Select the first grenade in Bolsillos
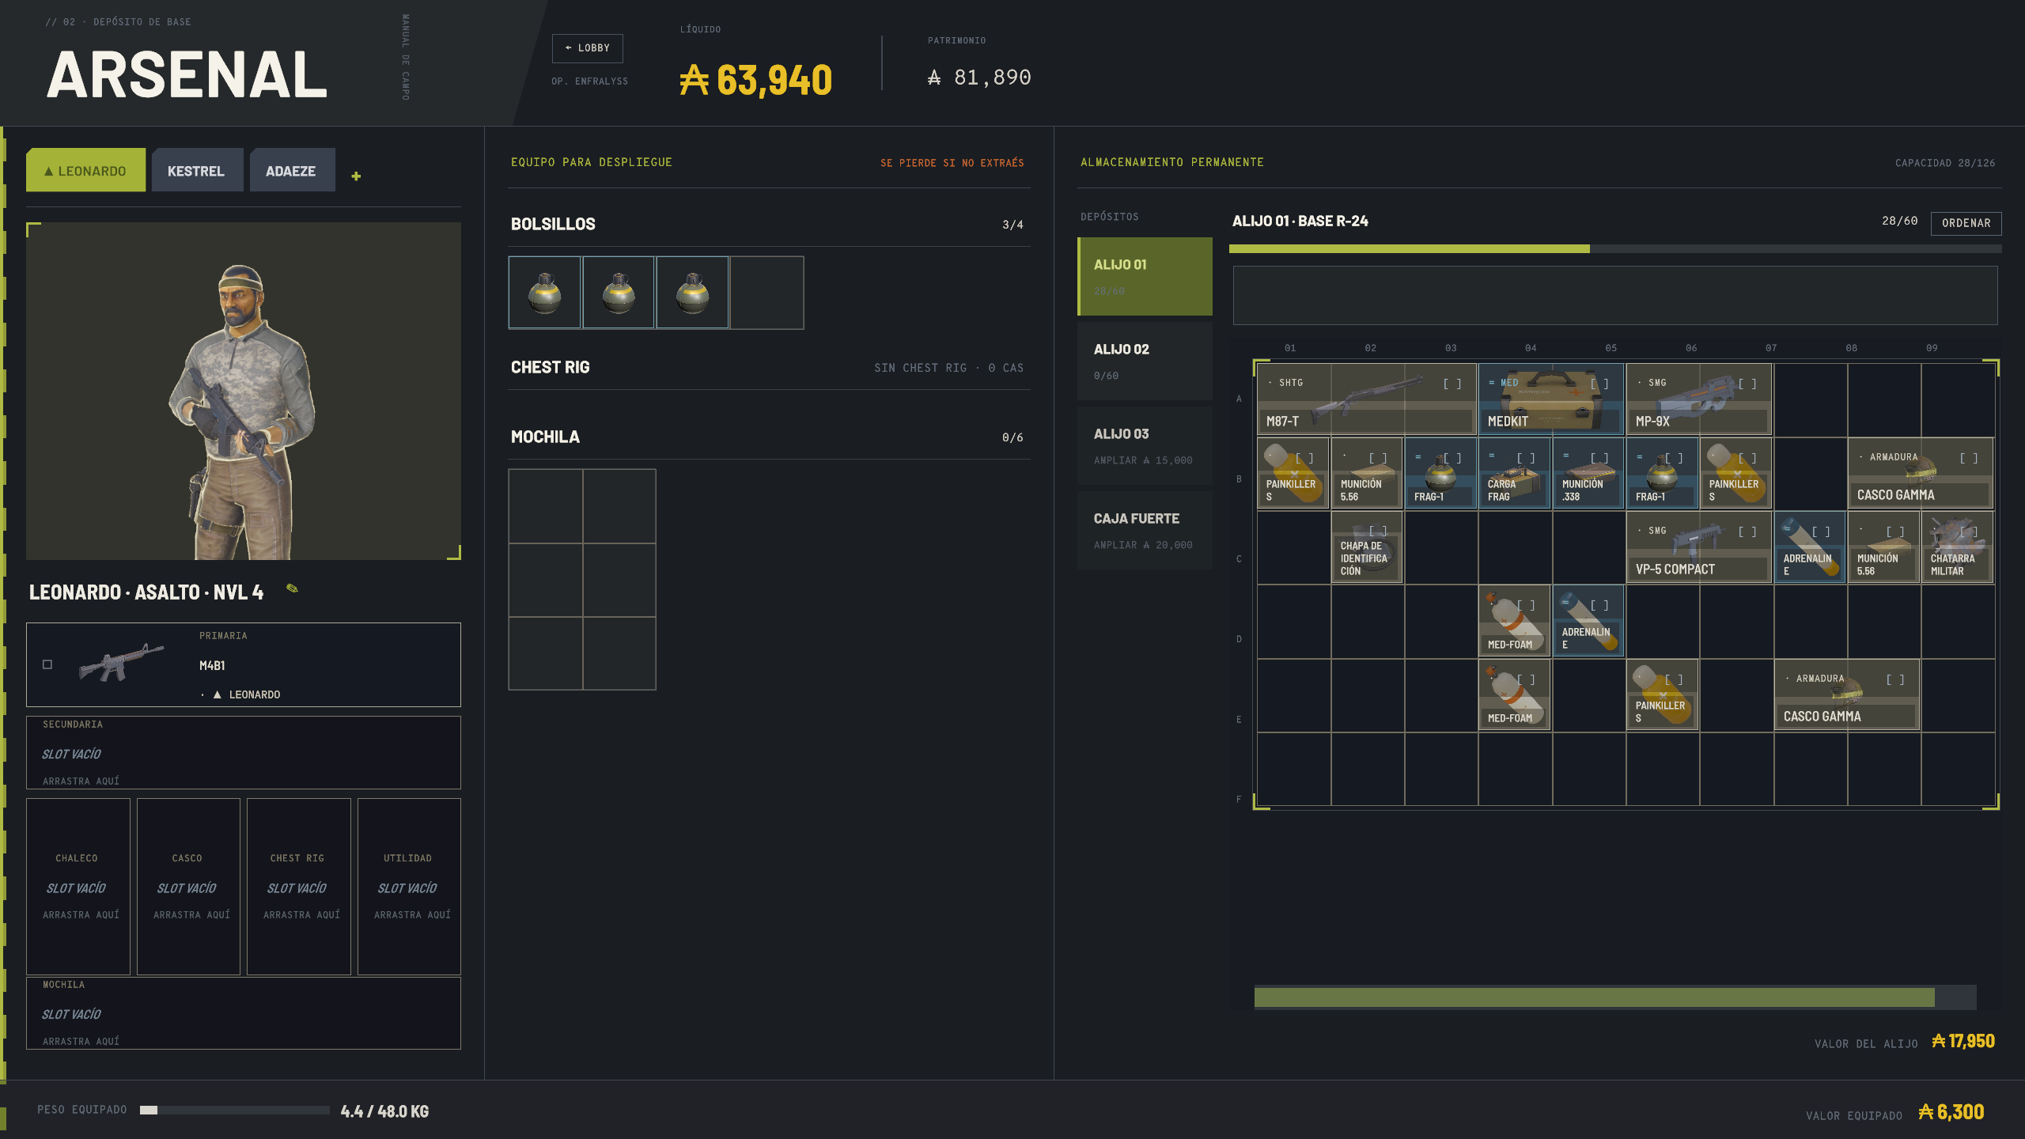This screenshot has width=2025, height=1139. point(545,293)
